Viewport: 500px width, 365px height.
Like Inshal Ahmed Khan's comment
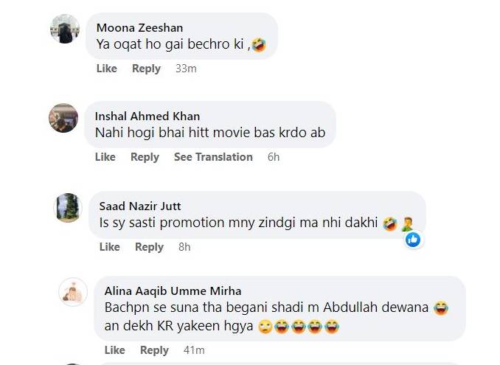(x=105, y=157)
